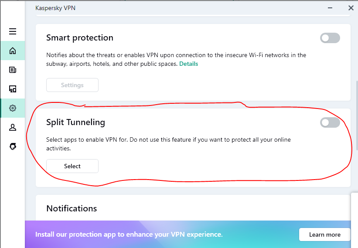The height and width of the screenshot is (248, 358).
Task: Open the devices icon in the sidebar
Action: (13, 89)
